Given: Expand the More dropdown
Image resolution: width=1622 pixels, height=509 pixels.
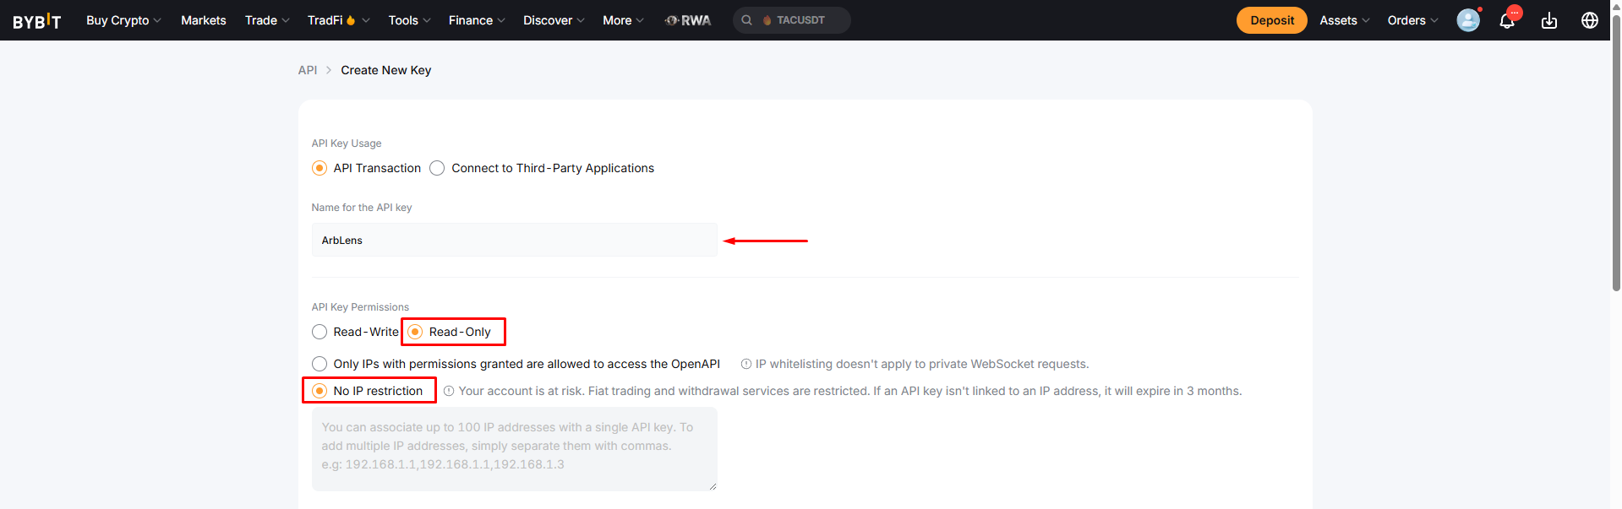Looking at the screenshot, I should pyautogui.click(x=623, y=20).
